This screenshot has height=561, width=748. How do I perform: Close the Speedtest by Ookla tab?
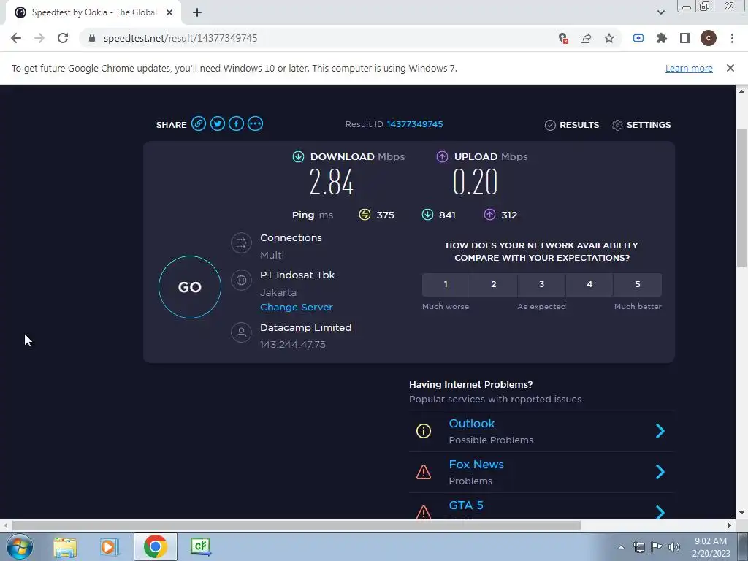pyautogui.click(x=169, y=12)
